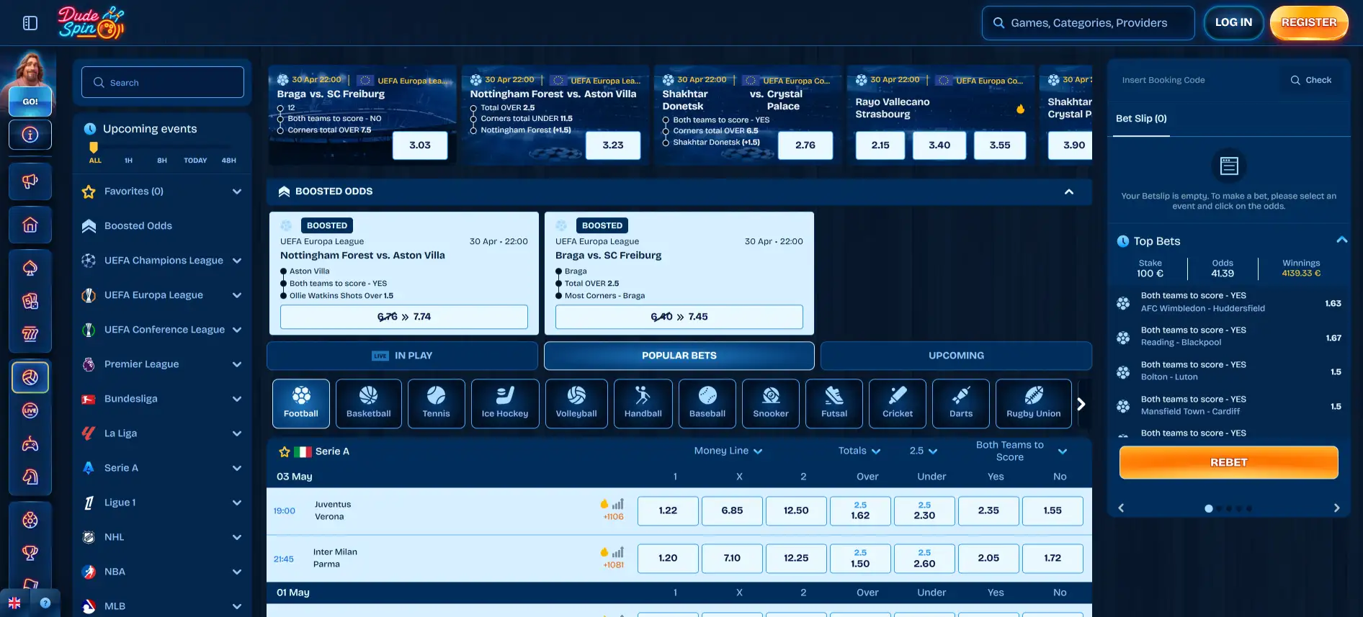Open sports ball icon in sidebar
This screenshot has width=1363, height=617.
click(x=30, y=377)
